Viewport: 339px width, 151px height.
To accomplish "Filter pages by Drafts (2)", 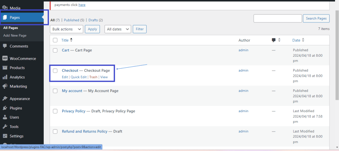I will click(x=96, y=20).
